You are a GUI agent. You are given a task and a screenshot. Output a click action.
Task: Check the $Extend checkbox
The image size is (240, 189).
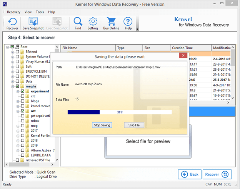pyautogui.click(x=17, y=52)
